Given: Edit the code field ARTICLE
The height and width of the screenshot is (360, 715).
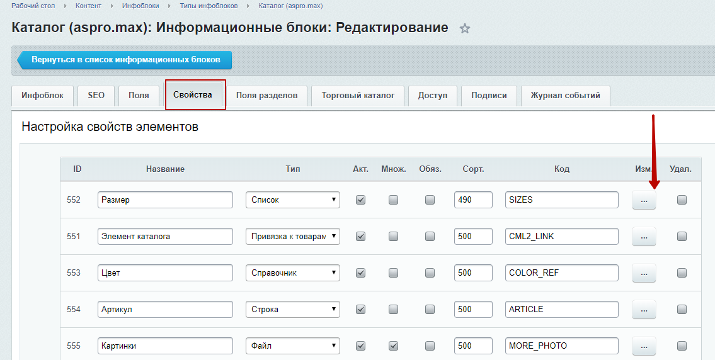Looking at the screenshot, I should coord(562,309).
